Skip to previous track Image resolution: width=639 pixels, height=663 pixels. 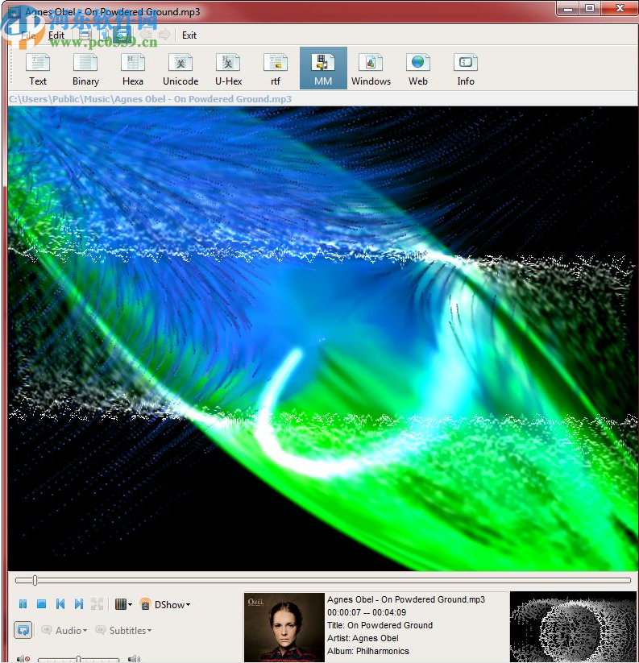(x=60, y=604)
